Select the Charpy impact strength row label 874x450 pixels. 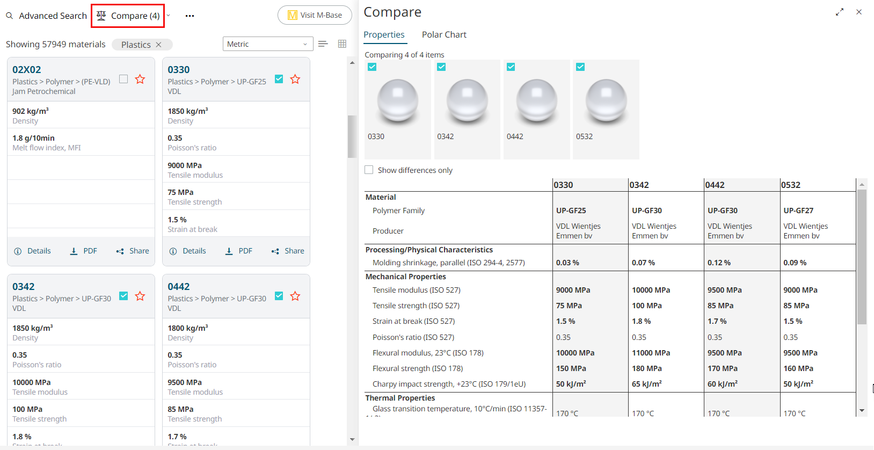[449, 384]
